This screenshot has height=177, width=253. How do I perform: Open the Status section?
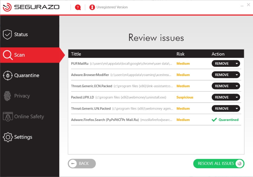point(30,35)
